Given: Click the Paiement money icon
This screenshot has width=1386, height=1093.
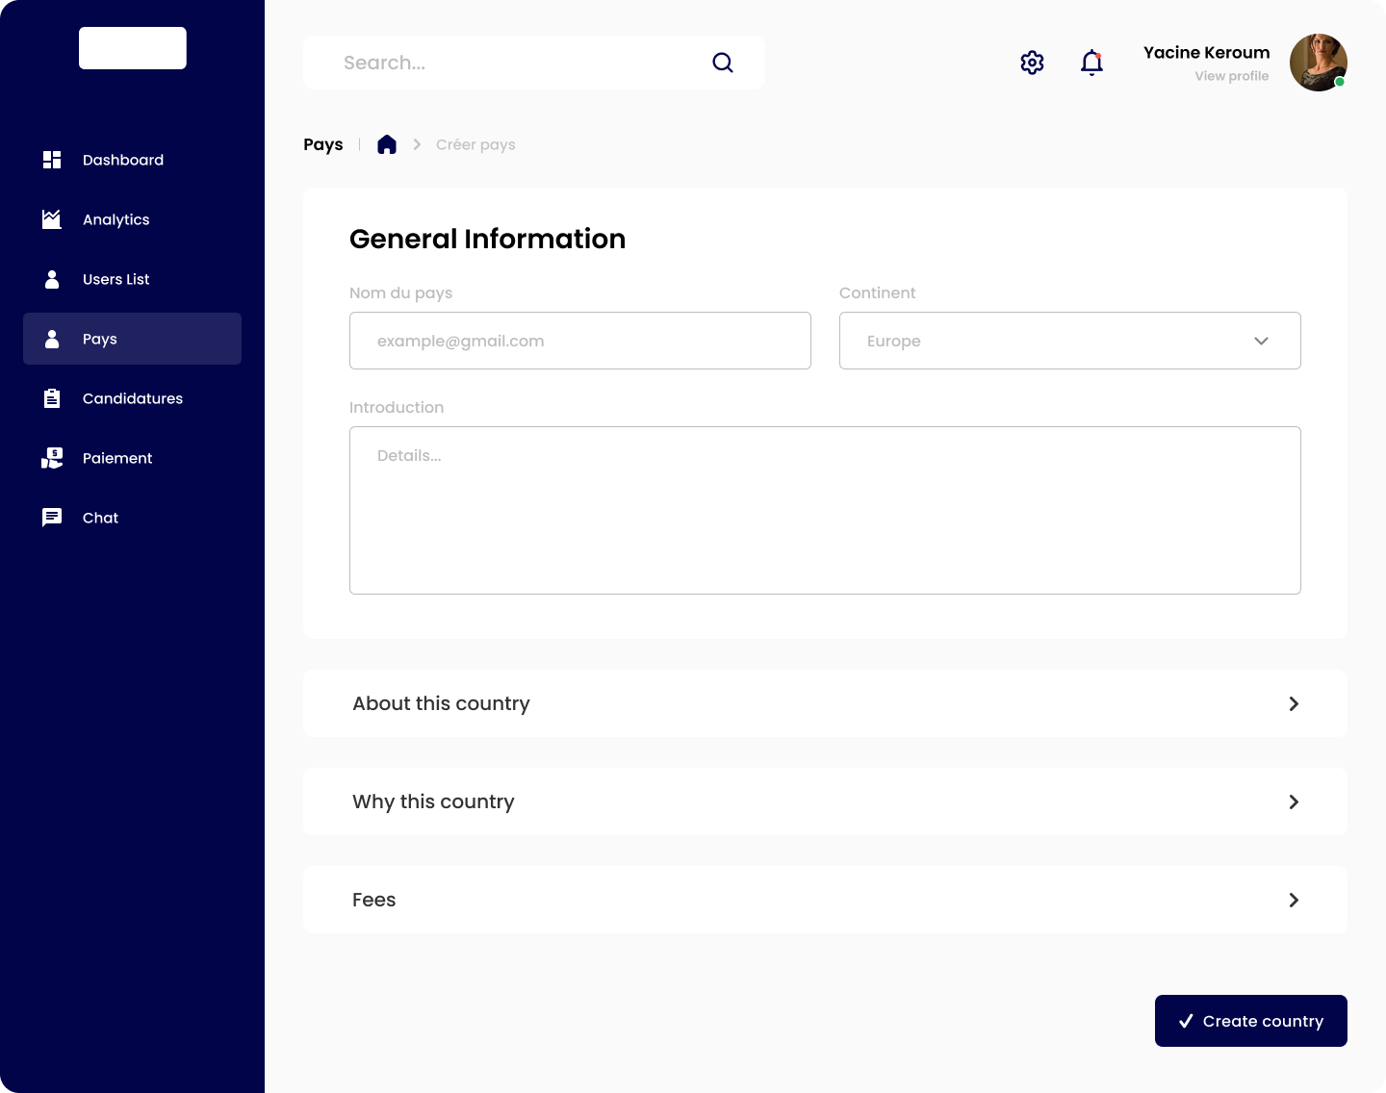Looking at the screenshot, I should pos(52,458).
